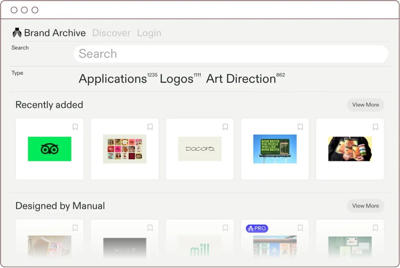Click the PRO badge
This screenshot has height=268, width=400.
pos(257,229)
